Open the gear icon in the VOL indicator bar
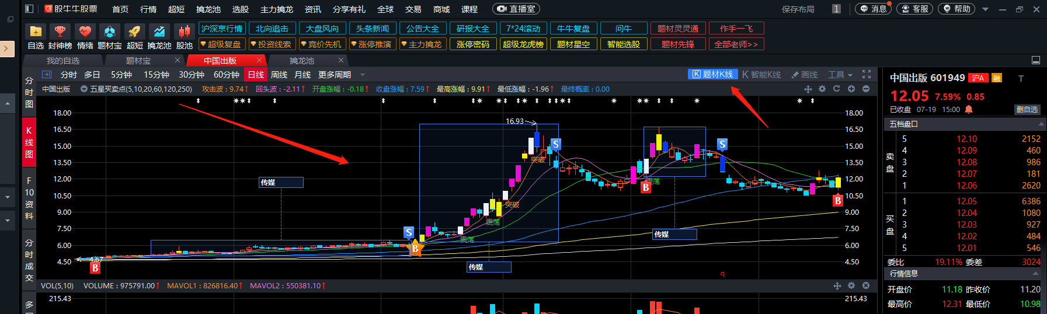Viewport: 1047px width, 314px height. coord(851,285)
